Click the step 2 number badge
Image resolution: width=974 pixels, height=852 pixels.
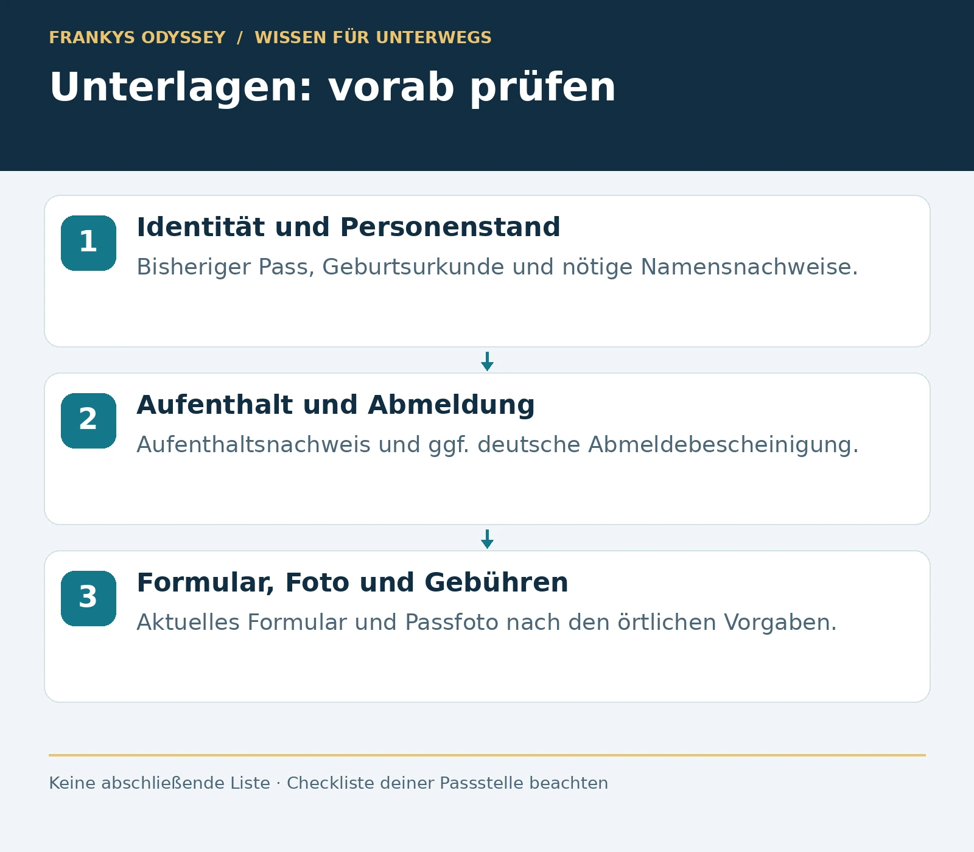(x=88, y=421)
